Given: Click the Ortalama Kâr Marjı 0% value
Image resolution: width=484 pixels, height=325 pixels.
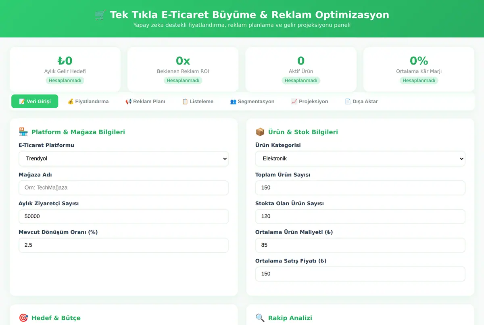Looking at the screenshot, I should coord(419,60).
